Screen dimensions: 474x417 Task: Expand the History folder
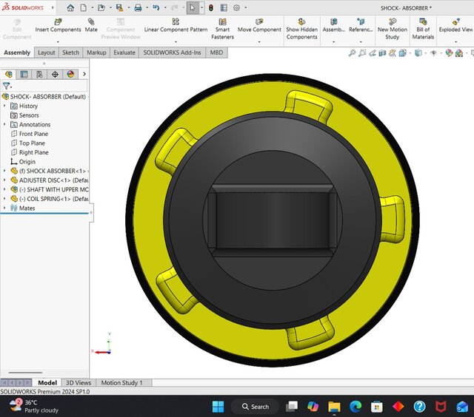[x=4, y=106]
